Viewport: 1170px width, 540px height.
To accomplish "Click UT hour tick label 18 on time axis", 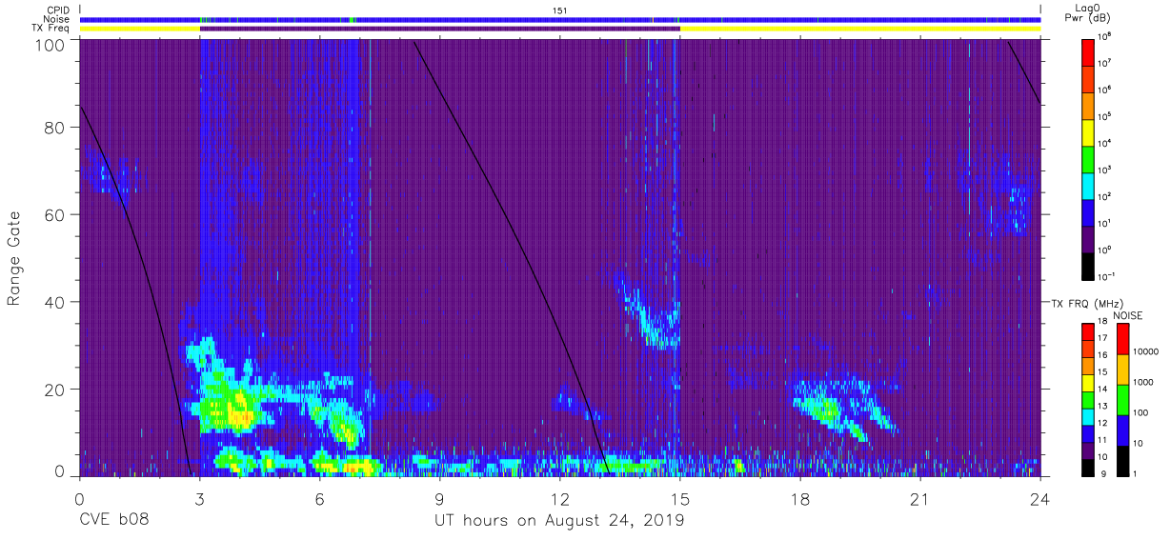I will [799, 498].
